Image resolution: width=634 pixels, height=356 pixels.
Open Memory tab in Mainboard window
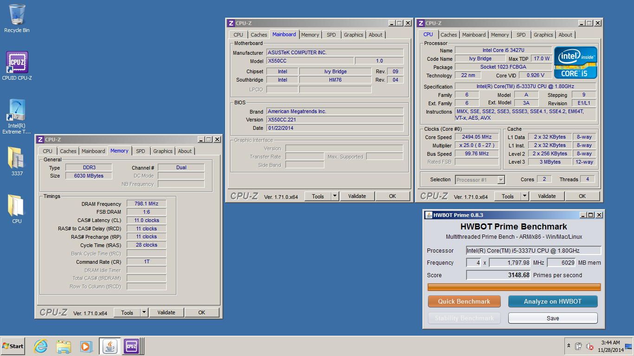pos(310,35)
